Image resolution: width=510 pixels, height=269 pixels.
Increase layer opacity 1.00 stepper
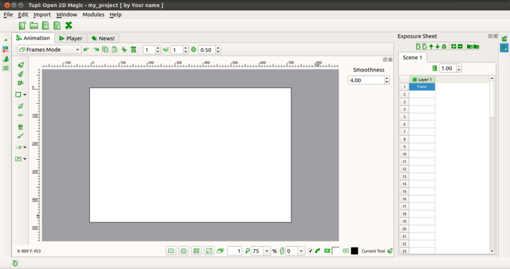459,66
